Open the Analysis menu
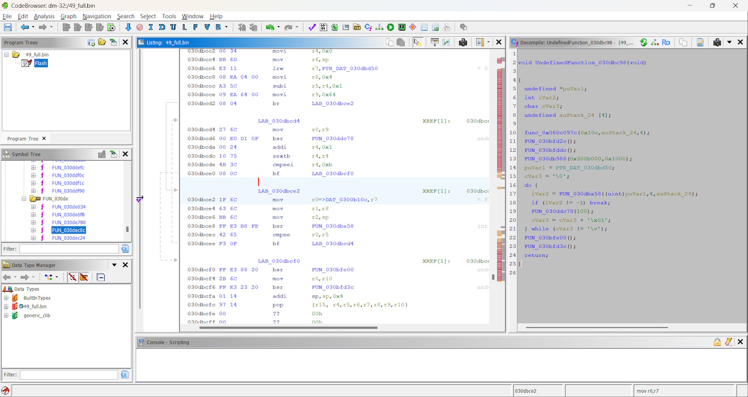Image resolution: width=748 pixels, height=397 pixels. pyautogui.click(x=44, y=16)
